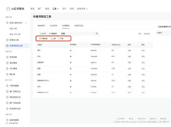Viewport: 171px width, 127px height.
Task: Check the 上游 checkbox
Action: (x=51, y=38)
